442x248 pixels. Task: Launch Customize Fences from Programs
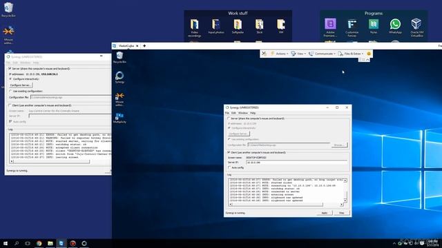[352, 28]
